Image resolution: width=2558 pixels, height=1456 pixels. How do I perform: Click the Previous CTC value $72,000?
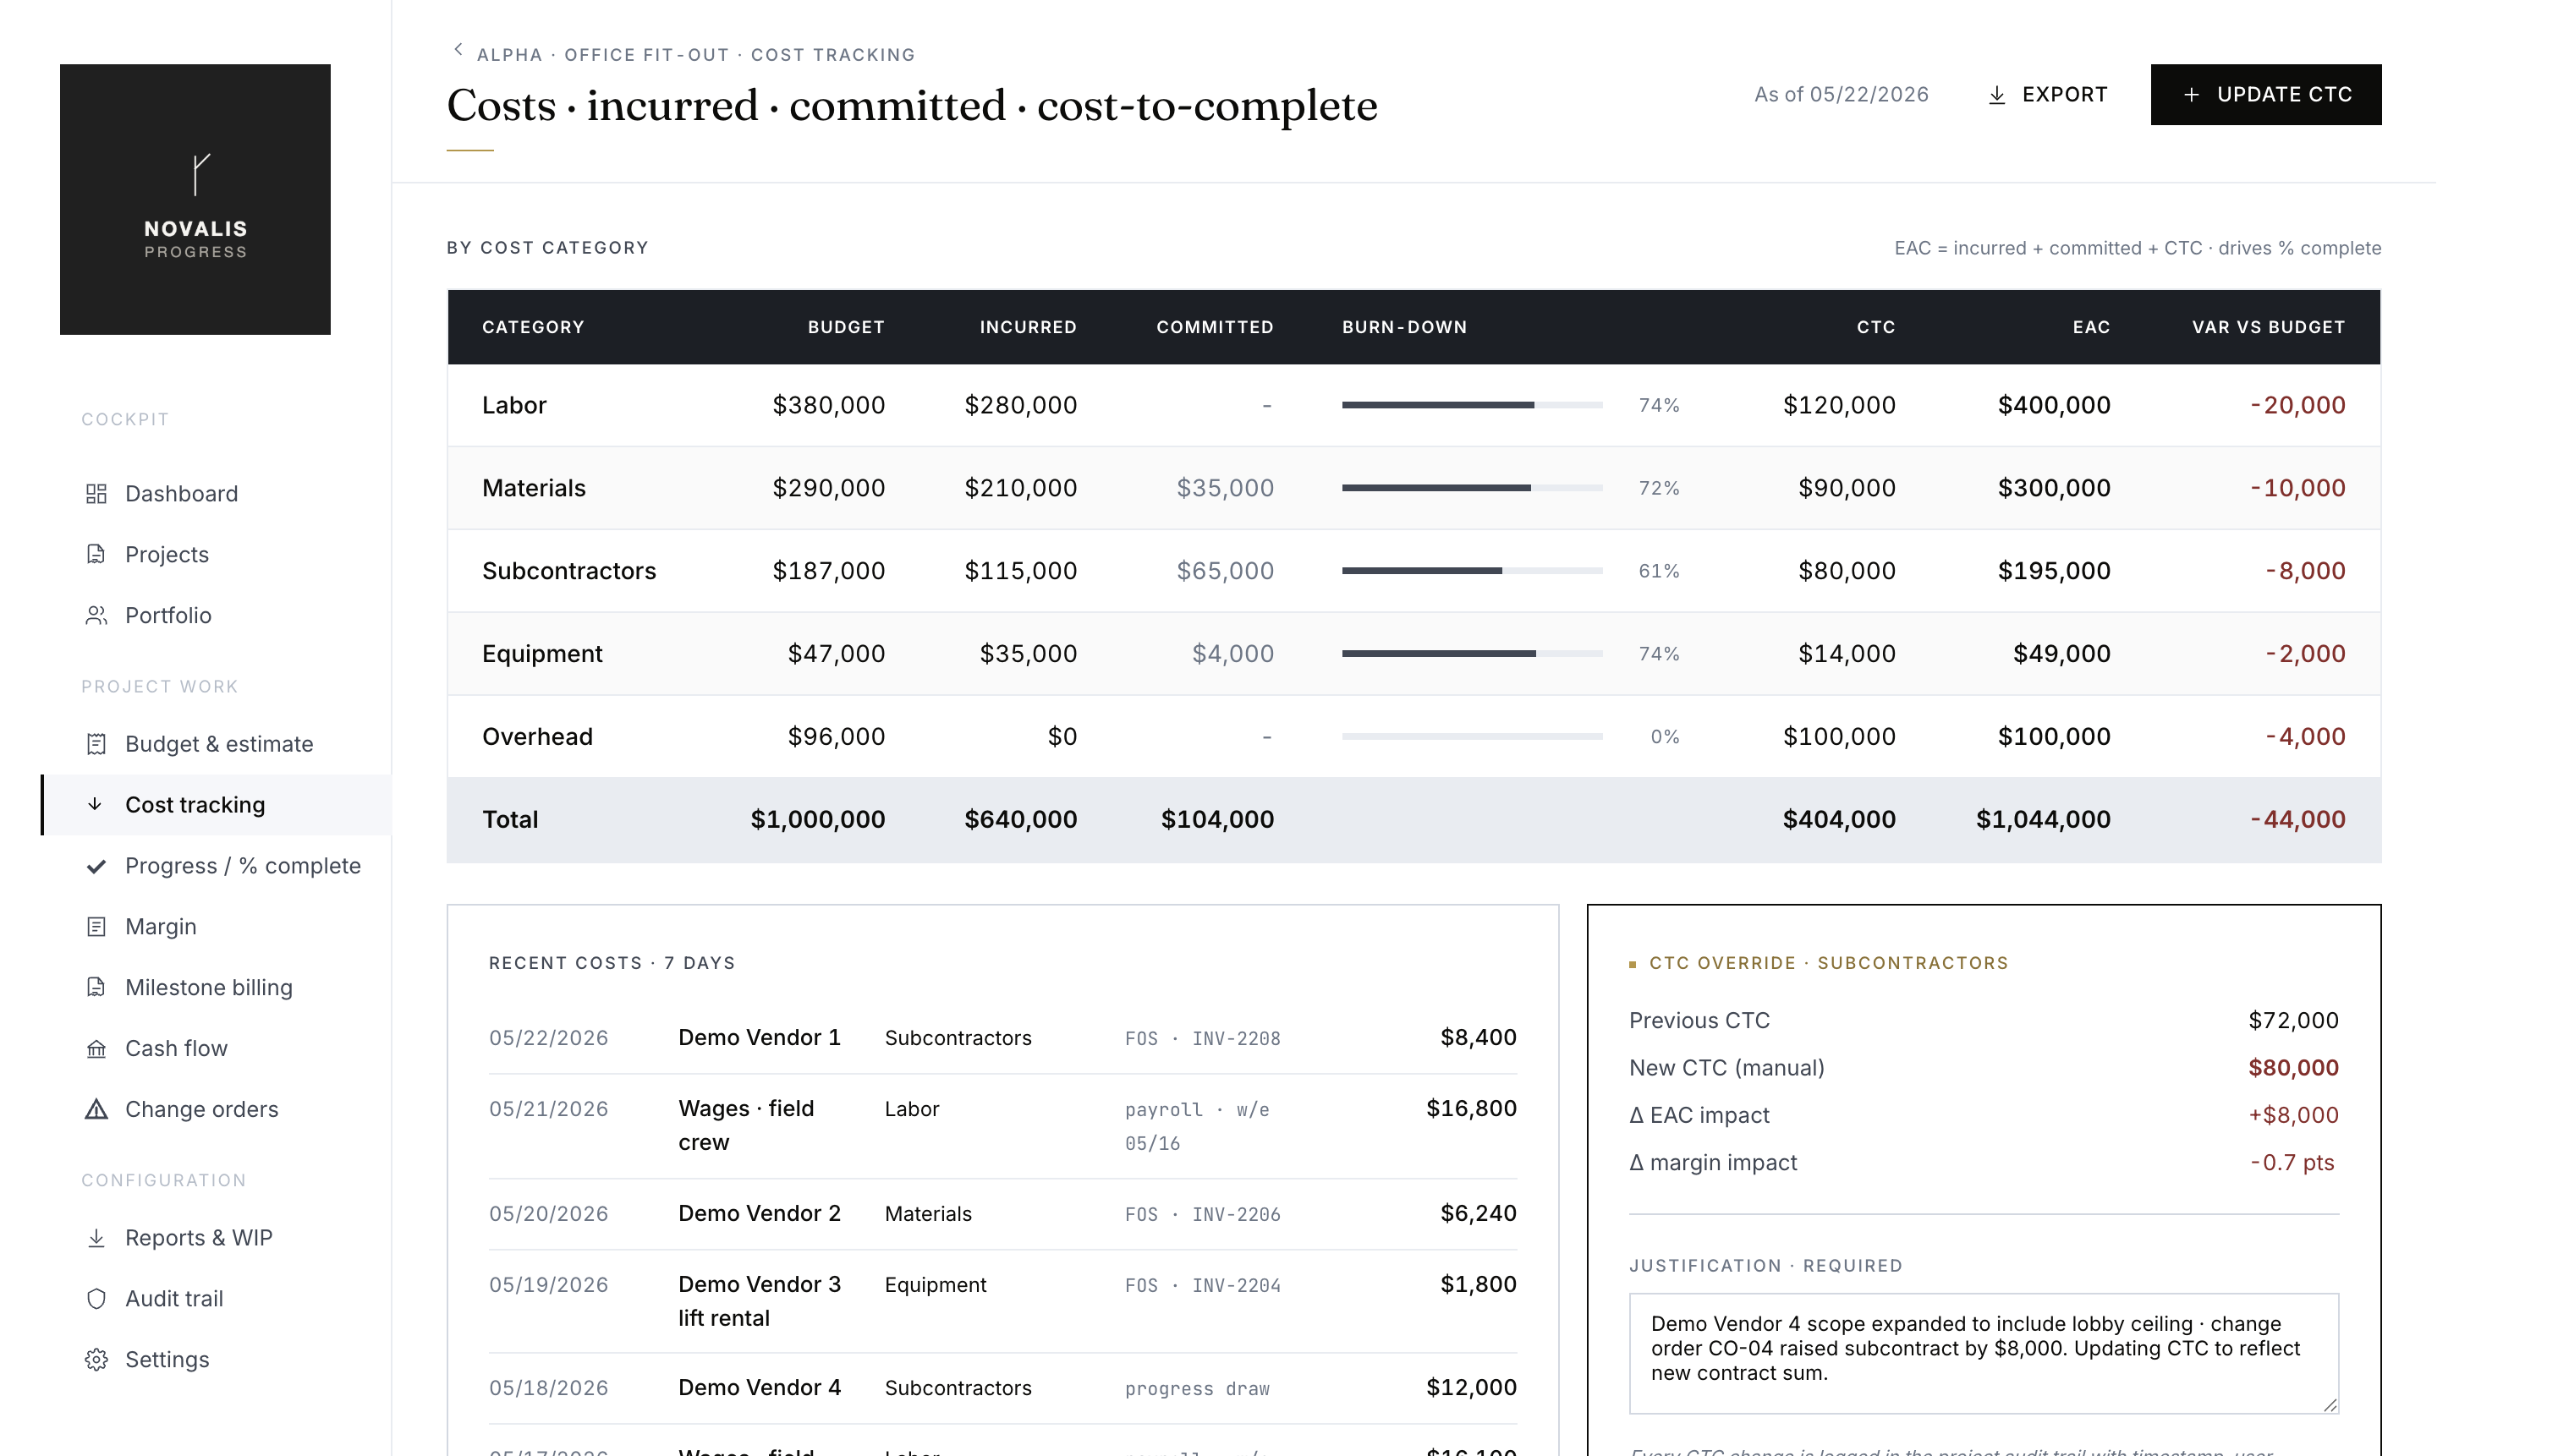tap(2293, 1021)
